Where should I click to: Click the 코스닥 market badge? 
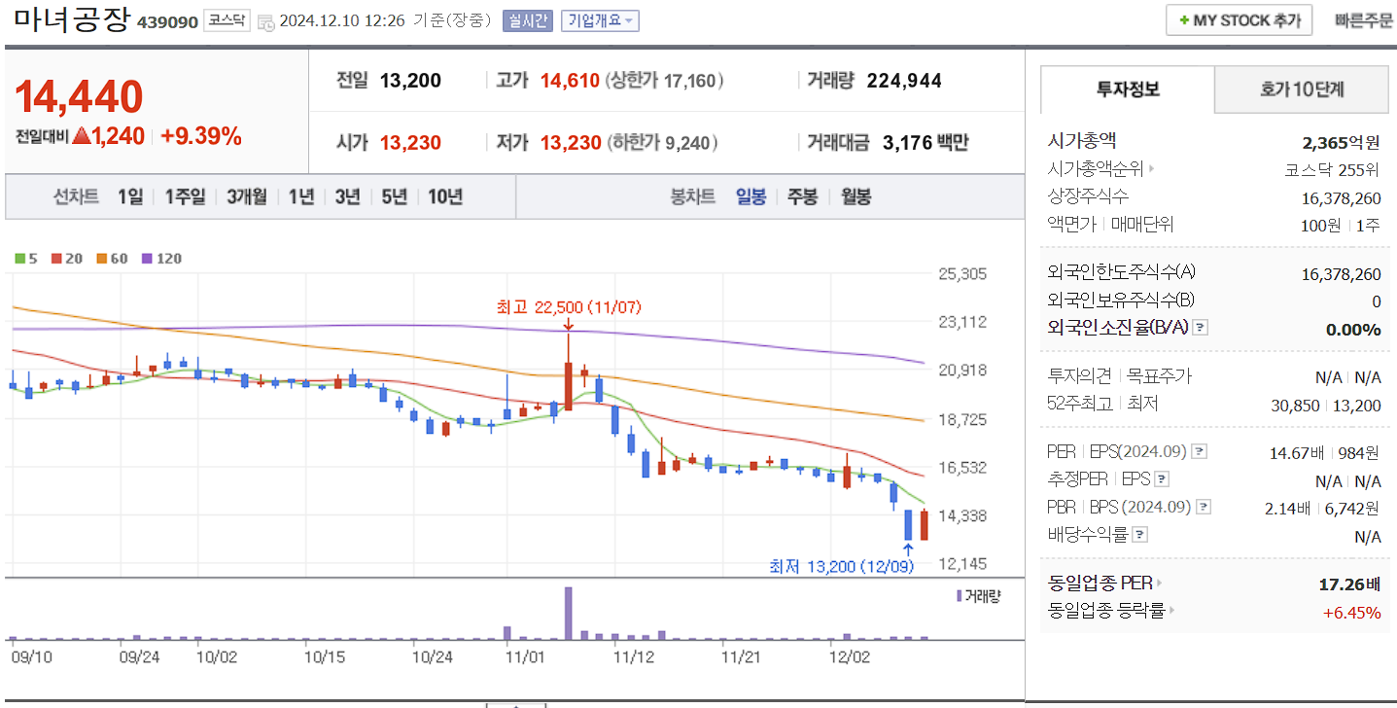pos(227,18)
